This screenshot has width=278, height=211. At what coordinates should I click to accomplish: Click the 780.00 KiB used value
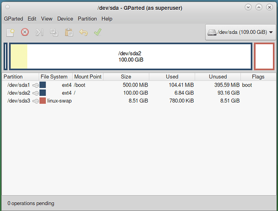tap(182, 101)
